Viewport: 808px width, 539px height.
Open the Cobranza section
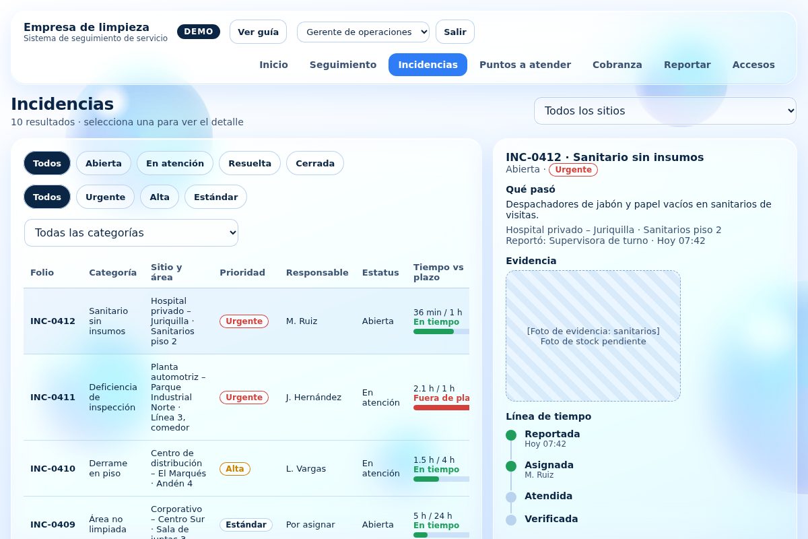click(617, 65)
